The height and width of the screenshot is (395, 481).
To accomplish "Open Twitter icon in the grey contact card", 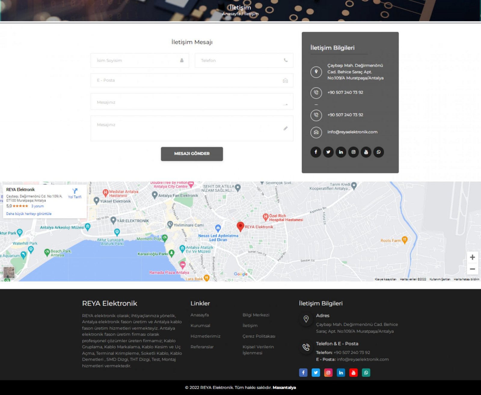I will pyautogui.click(x=328, y=152).
